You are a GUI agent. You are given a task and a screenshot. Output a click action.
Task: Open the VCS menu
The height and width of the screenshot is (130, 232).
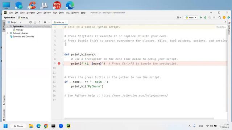(68, 13)
